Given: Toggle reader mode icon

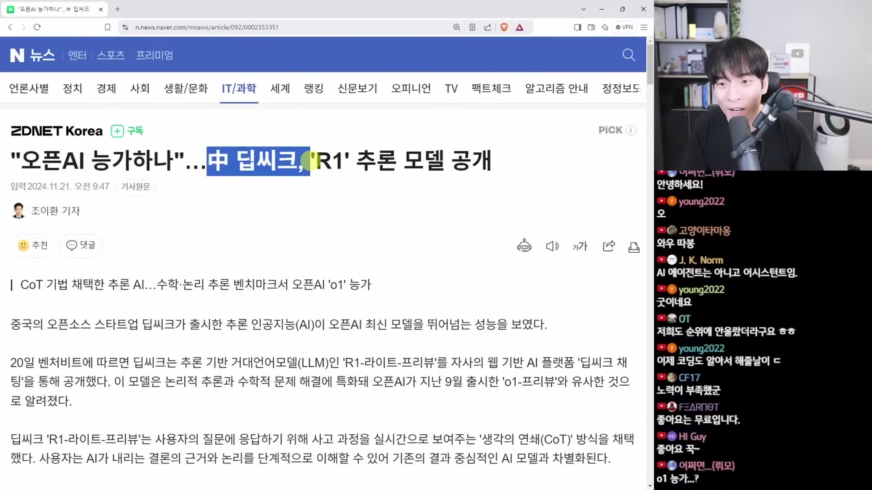Looking at the screenshot, I should (x=472, y=27).
